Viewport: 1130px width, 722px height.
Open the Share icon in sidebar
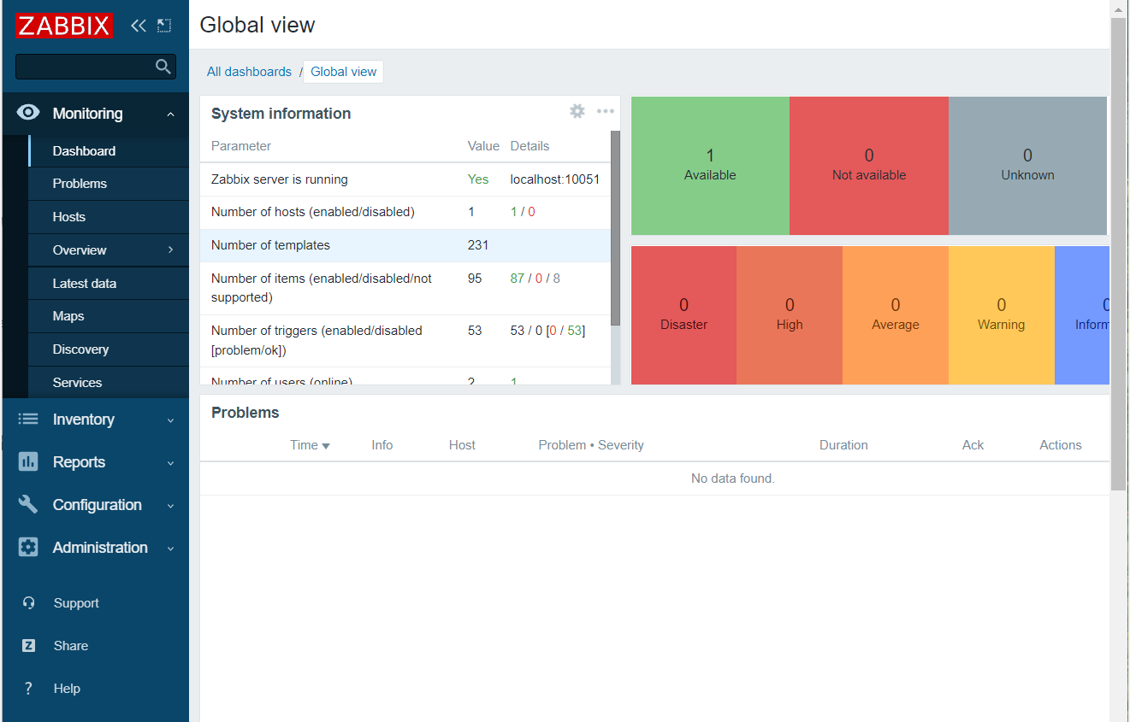pyautogui.click(x=27, y=645)
